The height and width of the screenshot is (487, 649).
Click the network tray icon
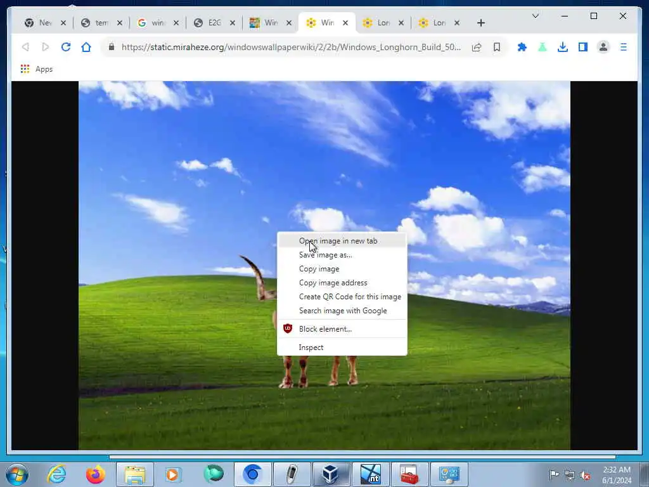(x=570, y=475)
